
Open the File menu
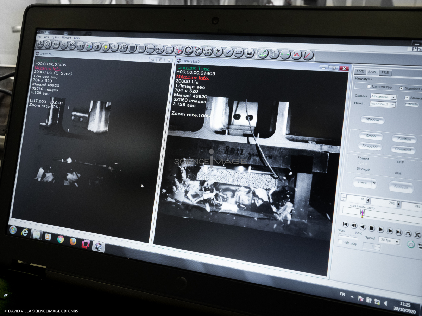tap(39, 37)
